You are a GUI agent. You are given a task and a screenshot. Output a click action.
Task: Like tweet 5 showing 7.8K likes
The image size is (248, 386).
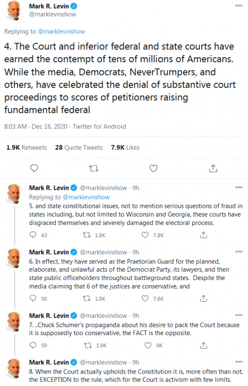tap(145, 235)
